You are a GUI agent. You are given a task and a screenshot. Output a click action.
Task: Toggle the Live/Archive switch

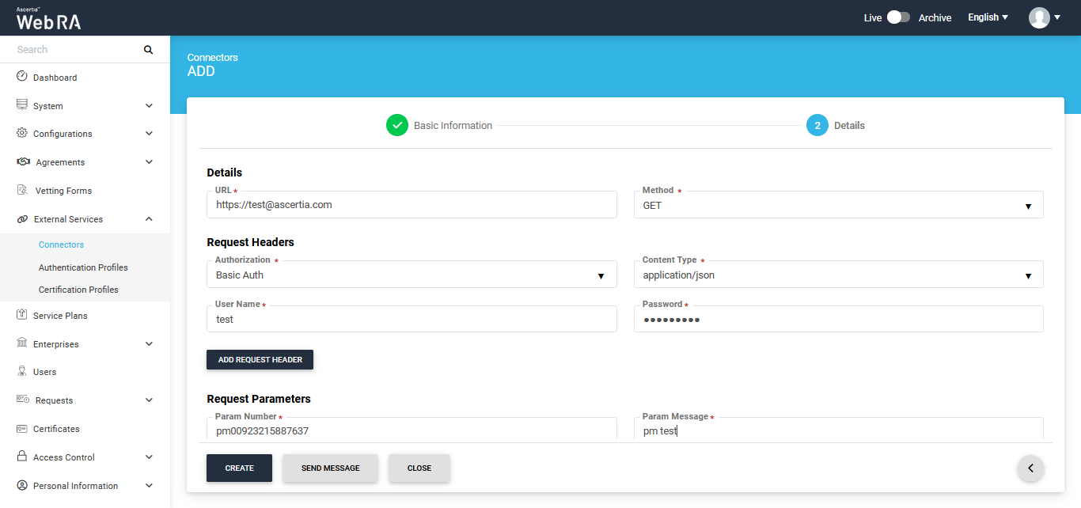coord(898,17)
